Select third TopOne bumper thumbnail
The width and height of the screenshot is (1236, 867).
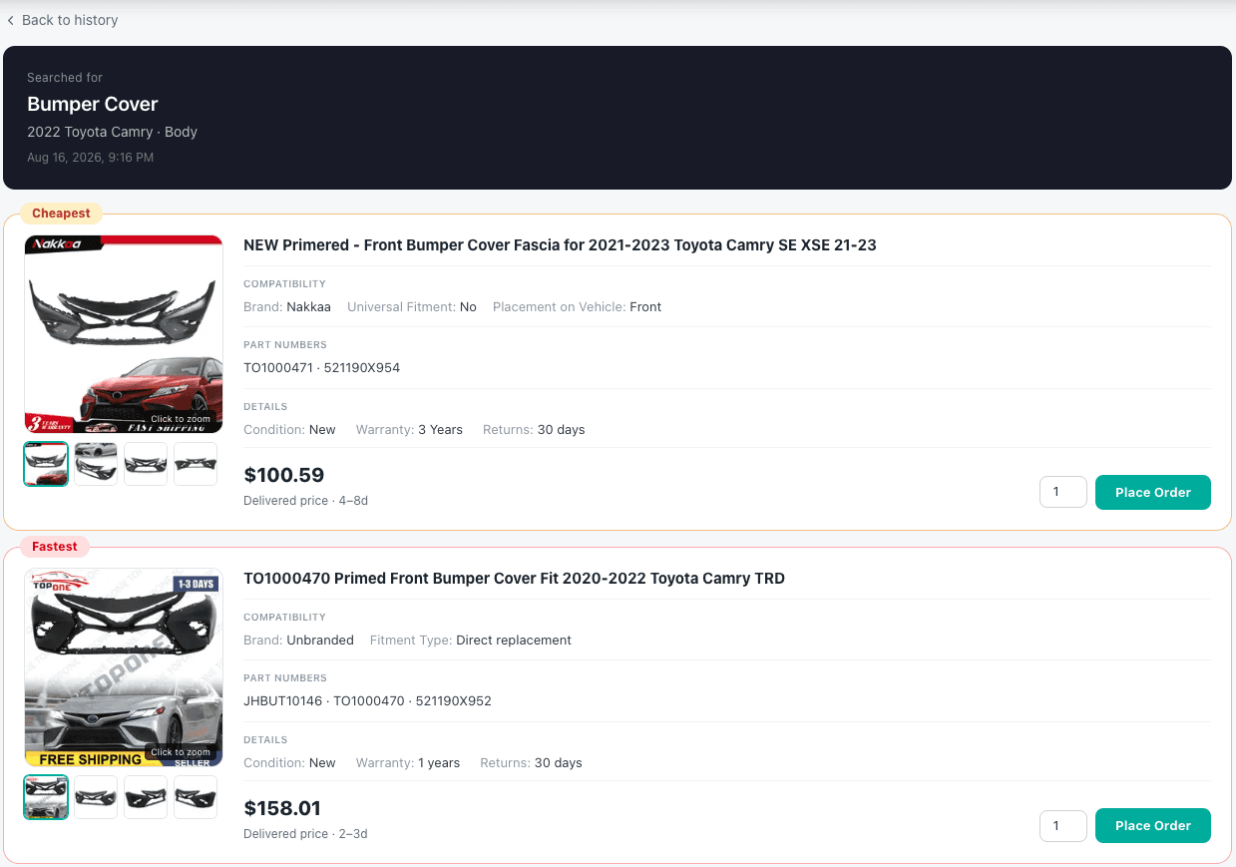tap(146, 797)
